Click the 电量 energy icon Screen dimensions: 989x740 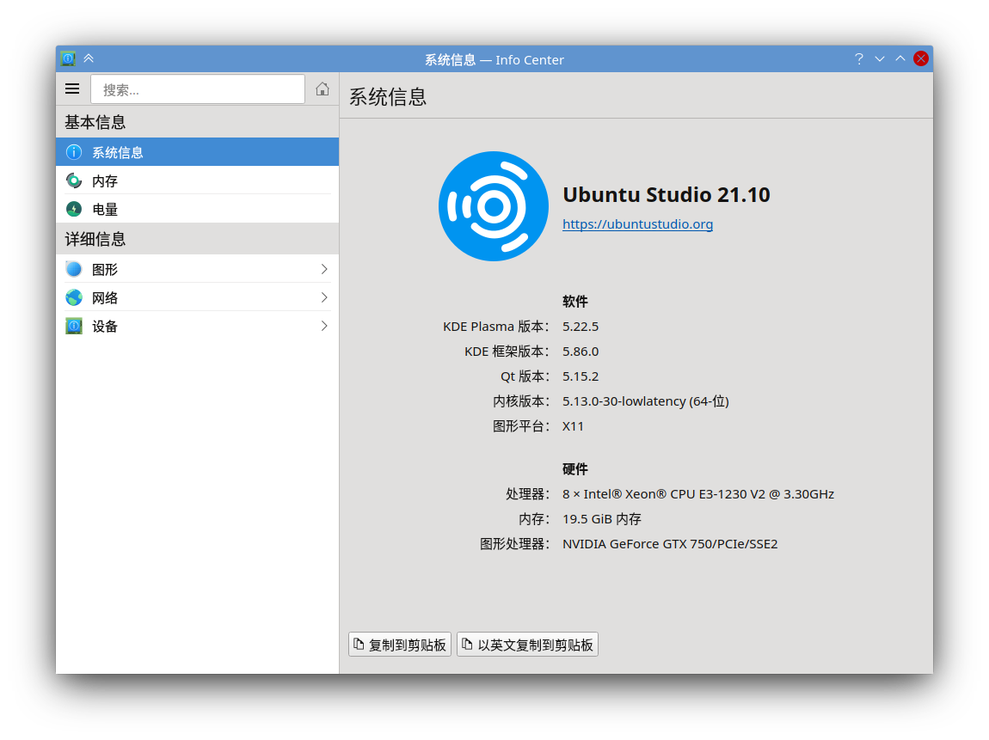74,209
